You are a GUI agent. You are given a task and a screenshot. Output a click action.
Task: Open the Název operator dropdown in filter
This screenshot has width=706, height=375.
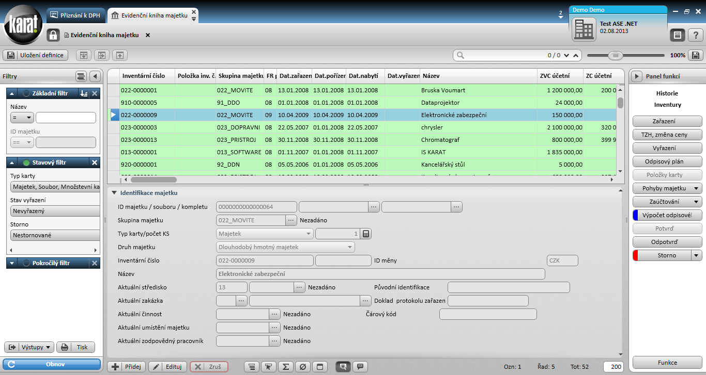pyautogui.click(x=22, y=118)
